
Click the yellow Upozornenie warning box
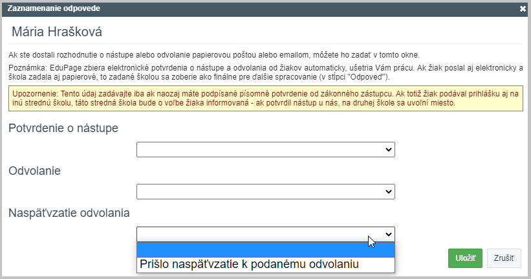[x=265, y=98]
